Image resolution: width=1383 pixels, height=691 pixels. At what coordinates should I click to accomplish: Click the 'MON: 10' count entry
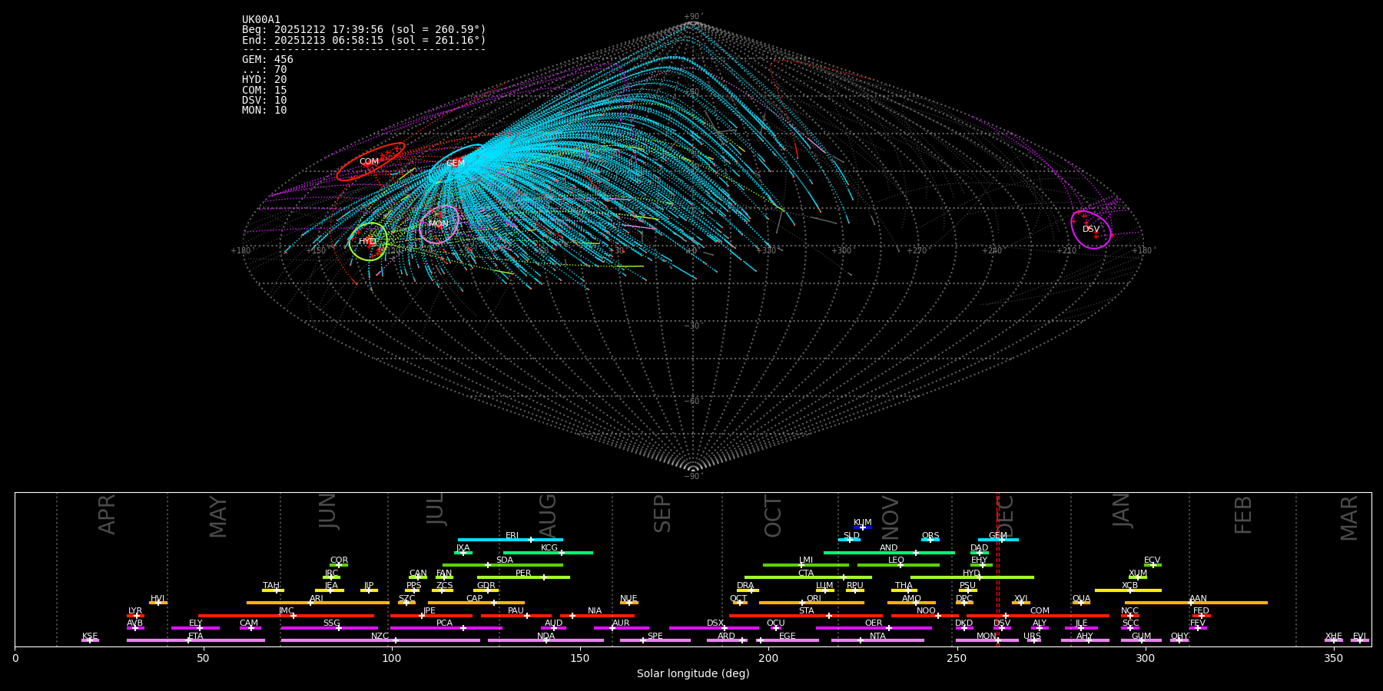264,111
